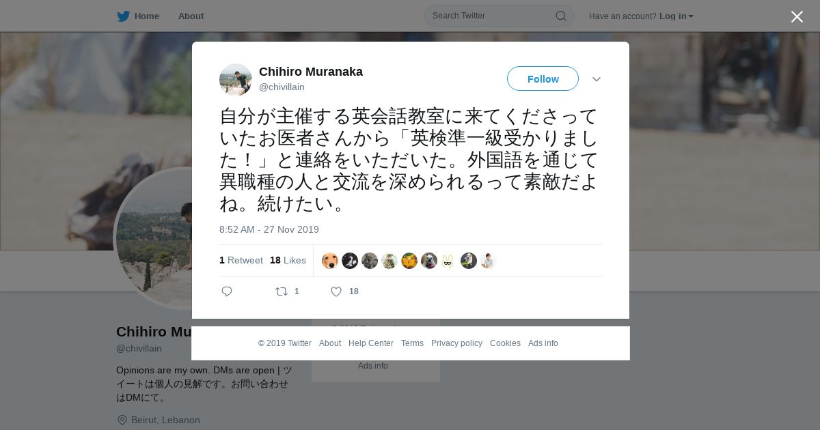Click the search magnifier icon
Image resolution: width=820 pixels, height=430 pixels.
[560, 16]
